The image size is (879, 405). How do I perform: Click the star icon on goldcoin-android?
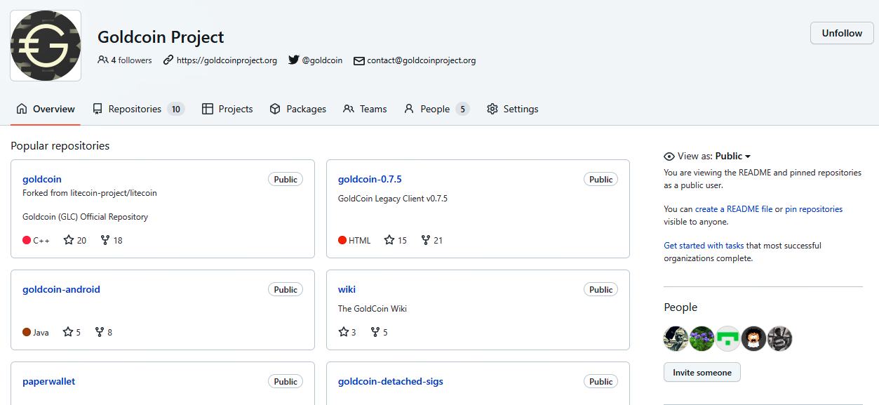[68, 332]
